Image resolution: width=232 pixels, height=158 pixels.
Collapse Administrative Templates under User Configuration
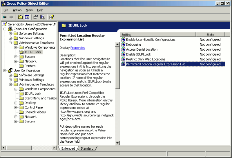tap(10, 84)
